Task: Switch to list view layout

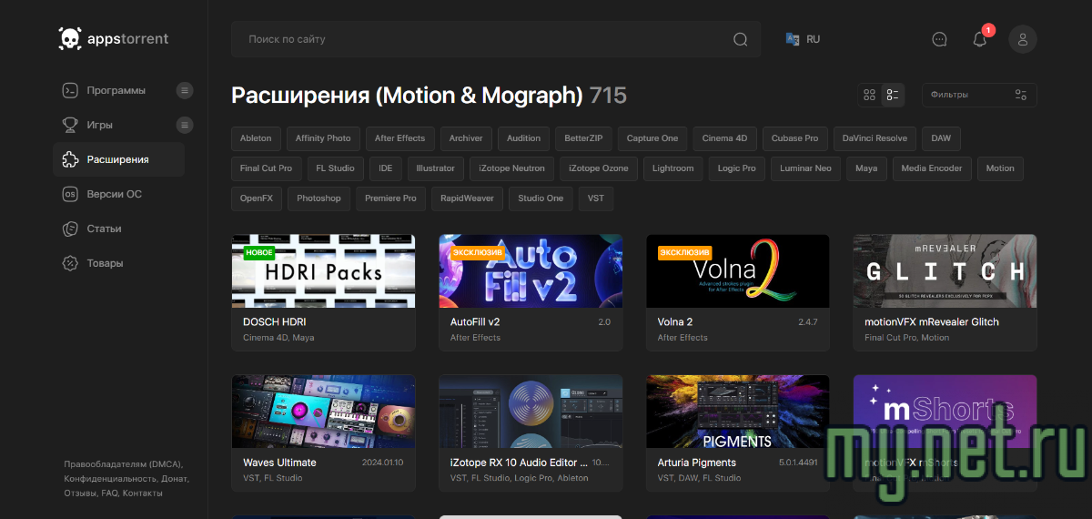Action: tap(893, 95)
